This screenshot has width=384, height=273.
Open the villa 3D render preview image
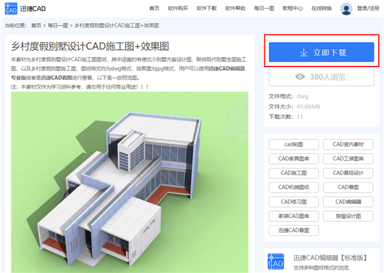click(129, 182)
